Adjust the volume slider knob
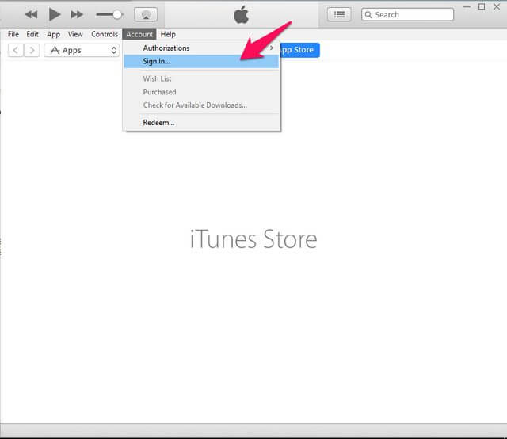The height and width of the screenshot is (439, 507). 117,14
